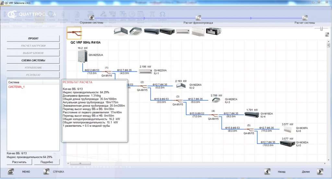Select the high-pressure duct unit thumbnail
The image size is (332, 179).
tap(213, 31)
